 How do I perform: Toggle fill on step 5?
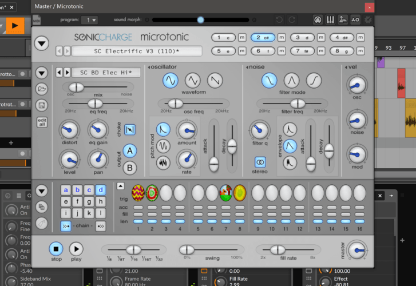tap(198, 214)
